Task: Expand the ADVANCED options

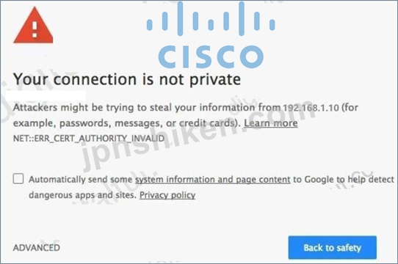Action: click(x=37, y=248)
